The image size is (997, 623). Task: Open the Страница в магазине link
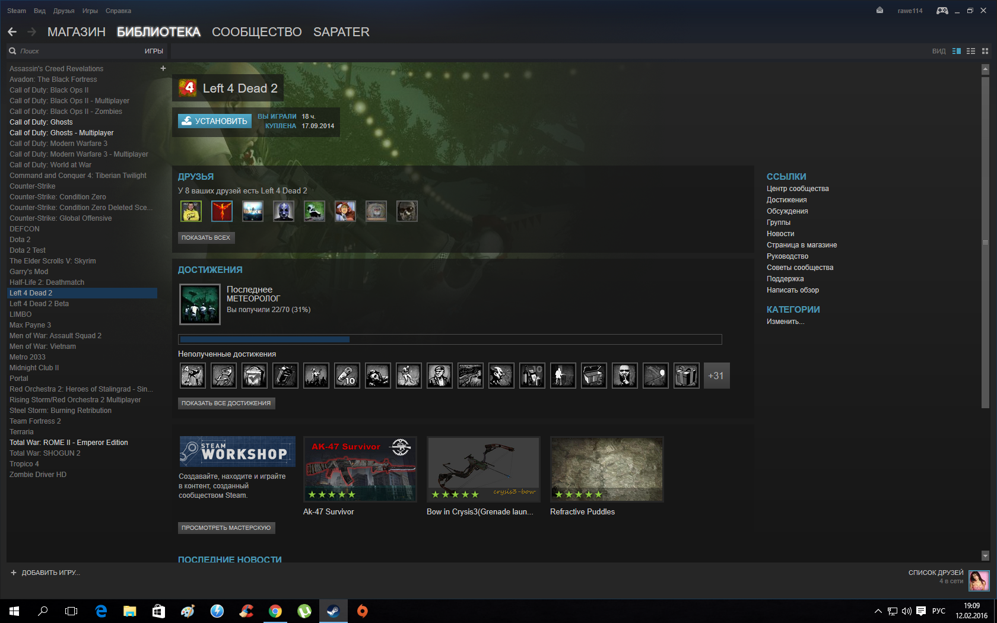[802, 245]
